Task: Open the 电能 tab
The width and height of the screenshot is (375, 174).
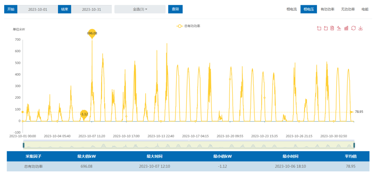Action: pos(365,9)
